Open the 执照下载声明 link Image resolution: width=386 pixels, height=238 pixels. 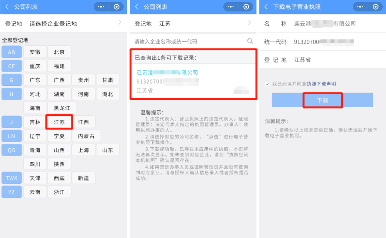click(x=321, y=84)
